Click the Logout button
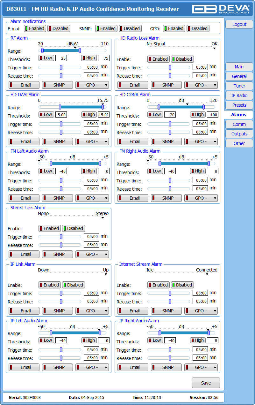Viewport: 255px width, 405px height. (239, 24)
